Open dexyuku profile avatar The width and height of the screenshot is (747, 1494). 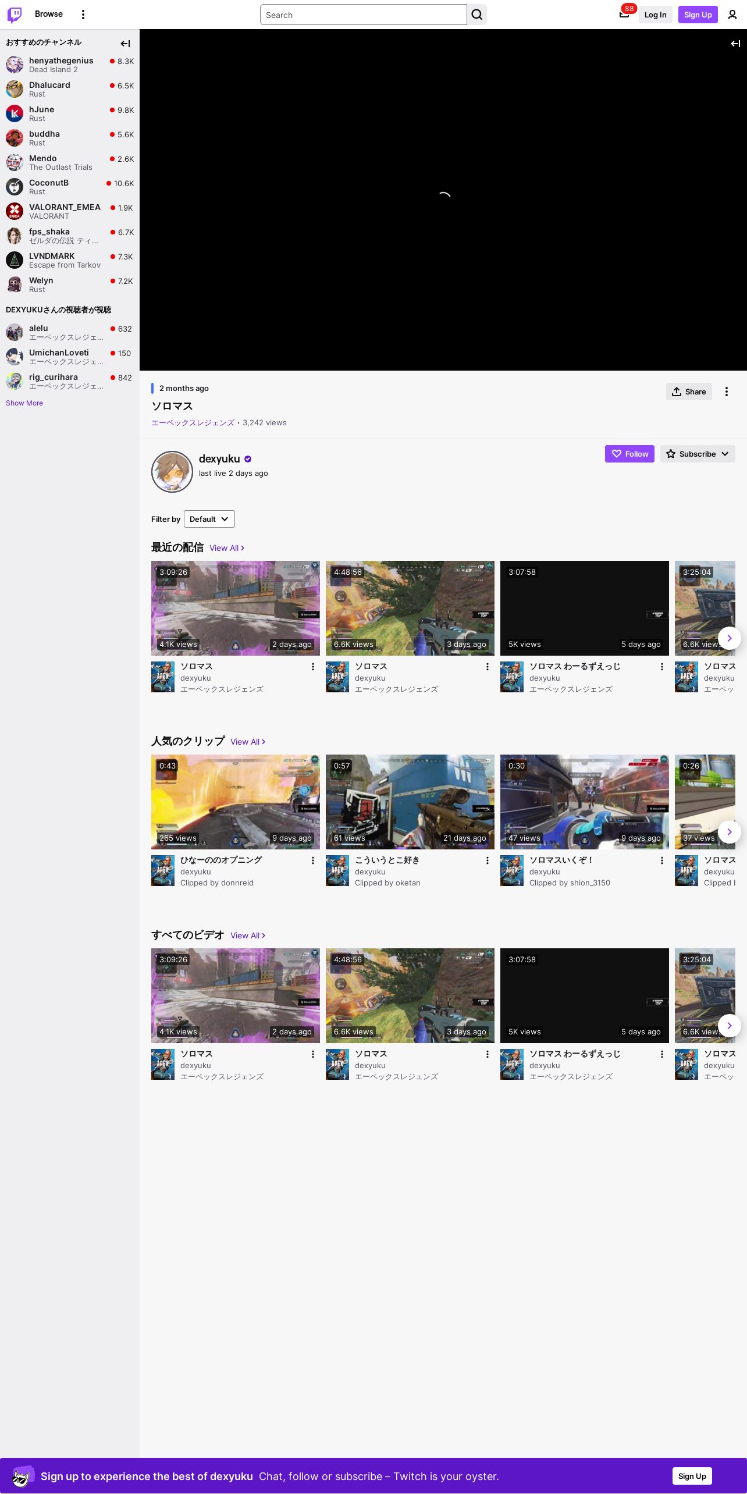click(x=172, y=471)
